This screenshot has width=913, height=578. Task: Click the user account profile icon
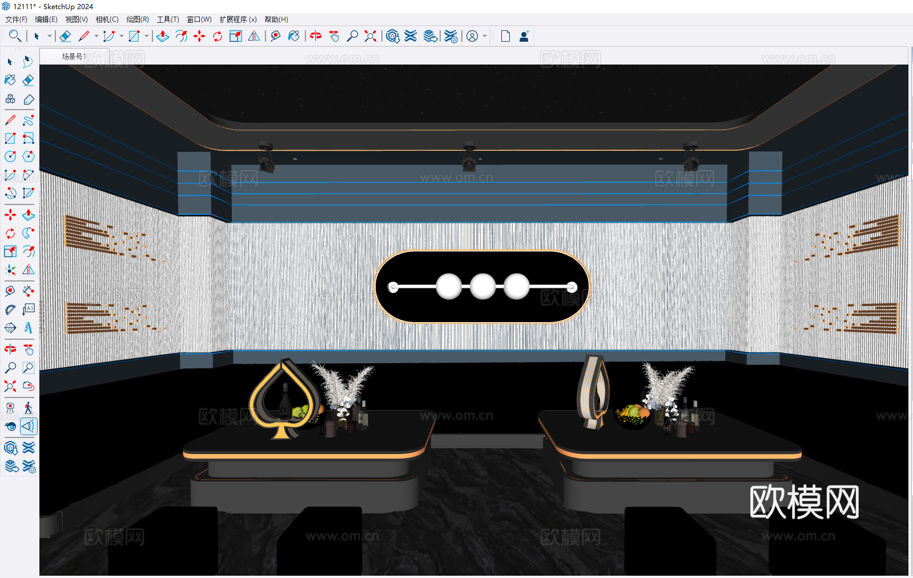coord(472,36)
